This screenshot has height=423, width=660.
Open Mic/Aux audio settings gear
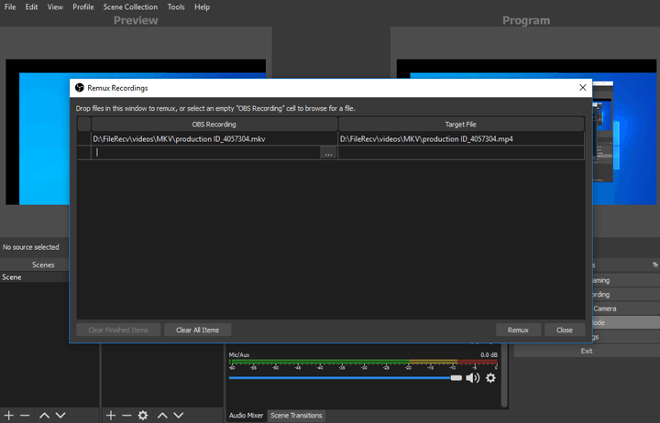490,378
